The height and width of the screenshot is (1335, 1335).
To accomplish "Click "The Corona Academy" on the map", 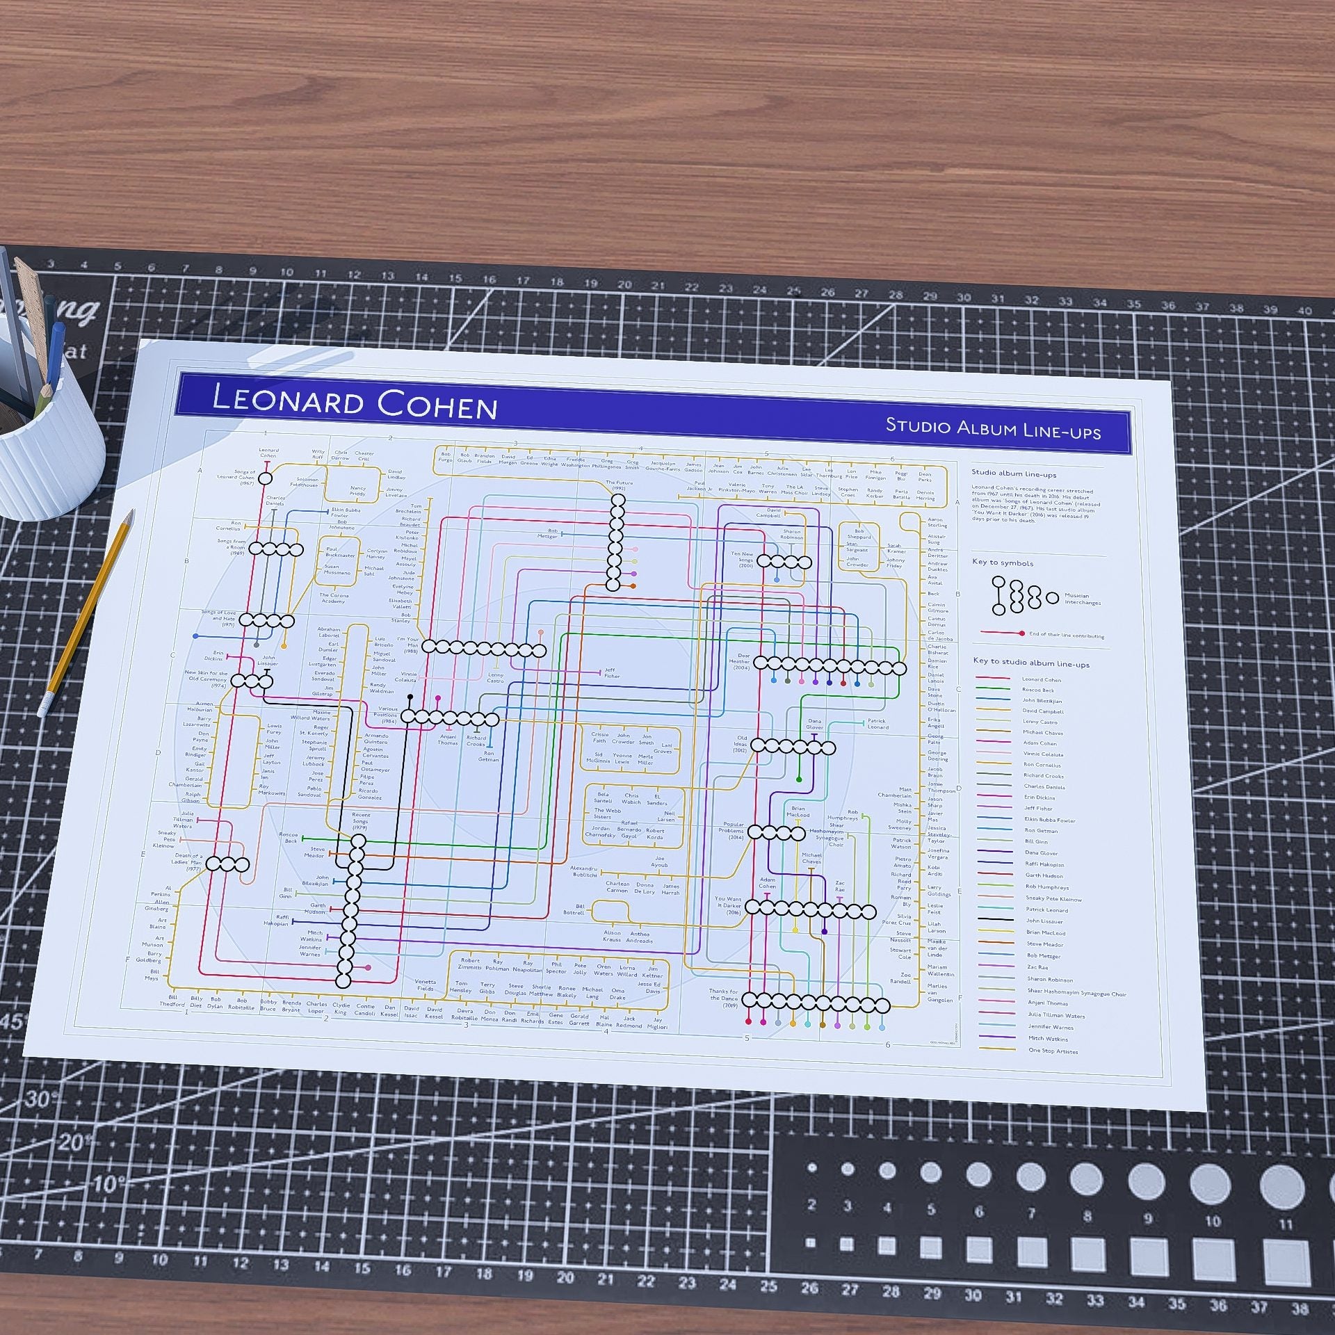I will pyautogui.click(x=334, y=598).
